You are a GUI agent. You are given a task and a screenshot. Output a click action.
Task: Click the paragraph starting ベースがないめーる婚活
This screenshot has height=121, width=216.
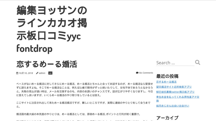click(85, 89)
